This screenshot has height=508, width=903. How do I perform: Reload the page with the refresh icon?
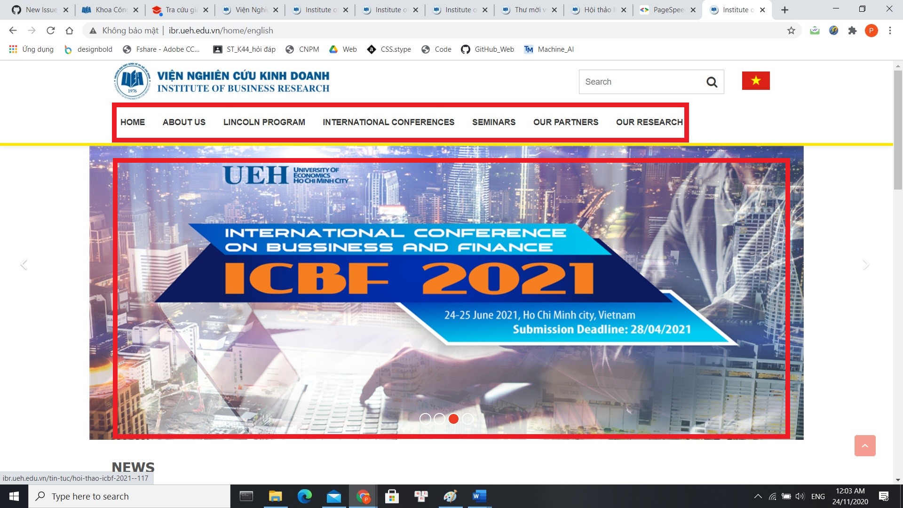pos(51,30)
